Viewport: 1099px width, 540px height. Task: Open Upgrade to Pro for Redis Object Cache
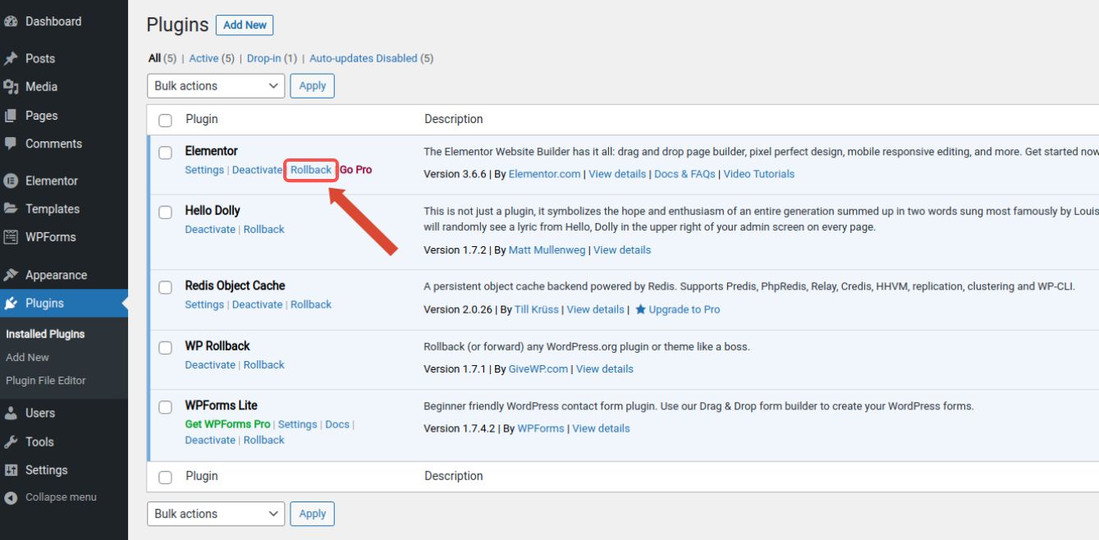click(685, 309)
